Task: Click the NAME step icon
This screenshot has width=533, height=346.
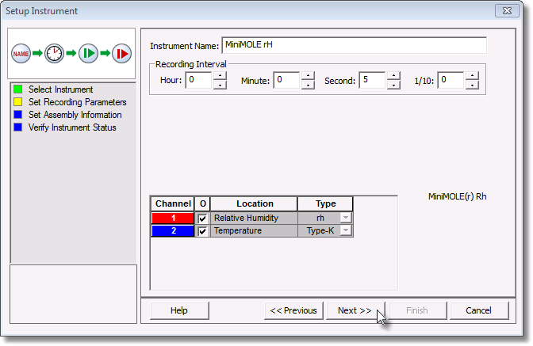Action: (x=21, y=54)
